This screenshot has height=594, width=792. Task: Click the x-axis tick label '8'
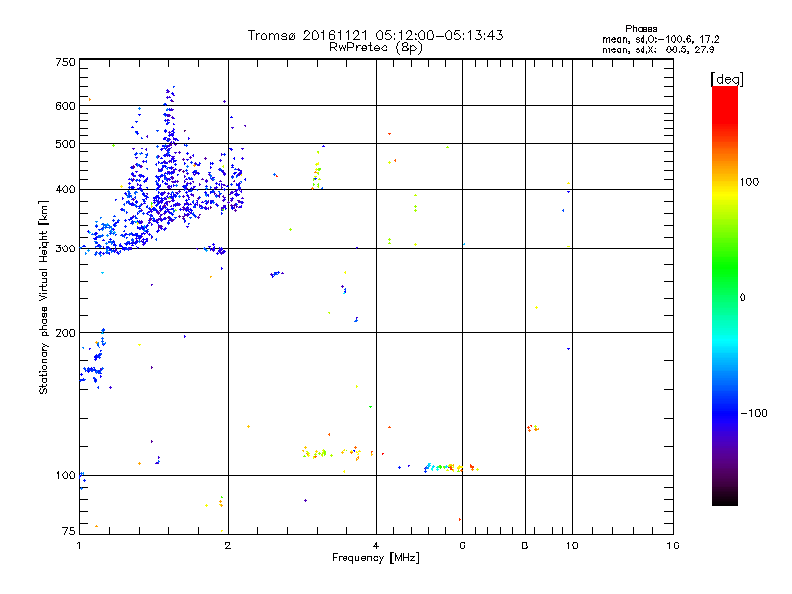[525, 545]
